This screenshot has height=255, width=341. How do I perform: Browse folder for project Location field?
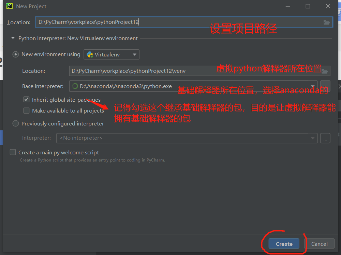pos(327,22)
